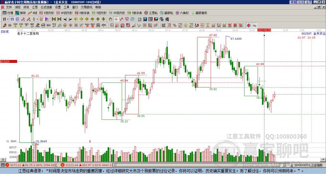
Task: Open the 论坛 forum link
Action: (301, 2)
